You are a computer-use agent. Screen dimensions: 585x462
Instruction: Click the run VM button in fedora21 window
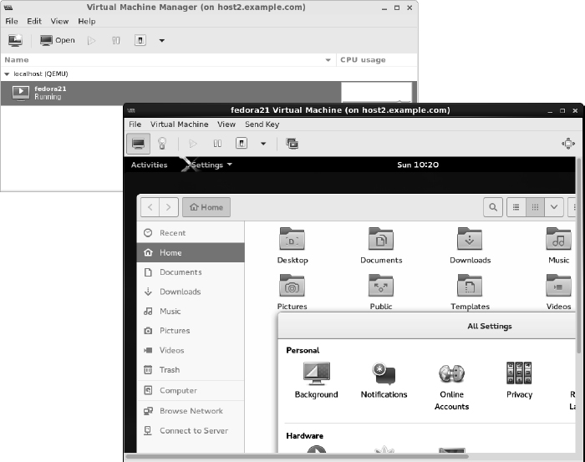click(193, 144)
